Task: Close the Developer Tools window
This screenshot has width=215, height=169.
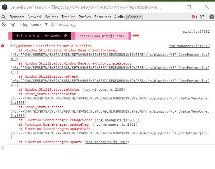Action: 207,7
